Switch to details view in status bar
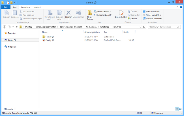184x116 pixels. click(x=177, y=109)
